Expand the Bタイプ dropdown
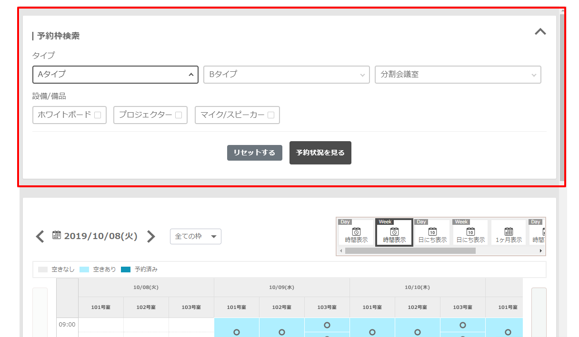The height and width of the screenshot is (337, 579). pyautogui.click(x=286, y=75)
